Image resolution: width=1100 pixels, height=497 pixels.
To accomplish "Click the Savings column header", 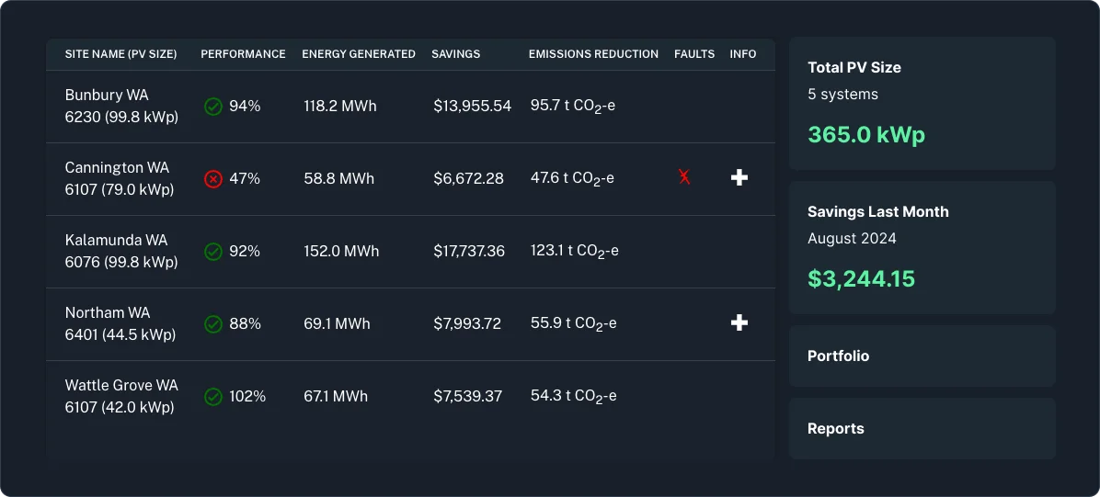I will [x=456, y=54].
